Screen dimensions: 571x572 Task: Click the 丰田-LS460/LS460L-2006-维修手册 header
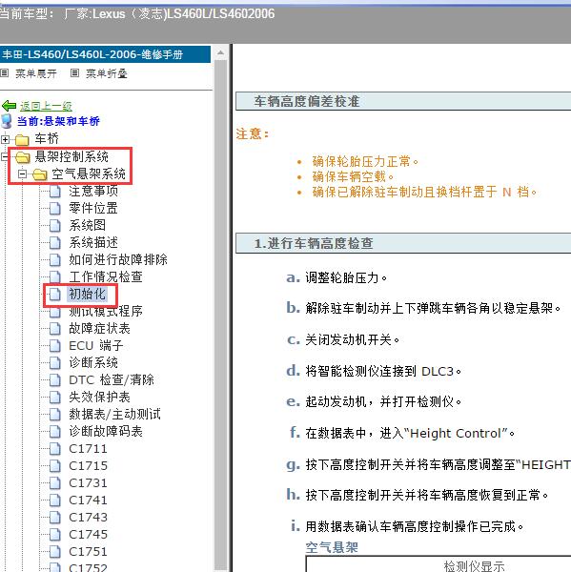click(105, 54)
